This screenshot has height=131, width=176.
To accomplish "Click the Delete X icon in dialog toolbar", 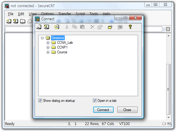I will click(92, 27).
